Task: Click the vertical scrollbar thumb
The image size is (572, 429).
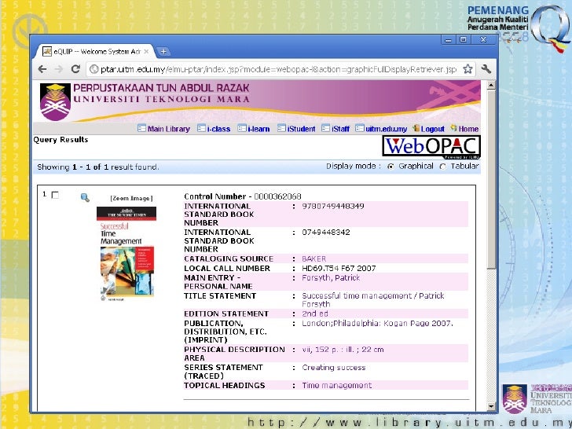Action: [x=491, y=179]
